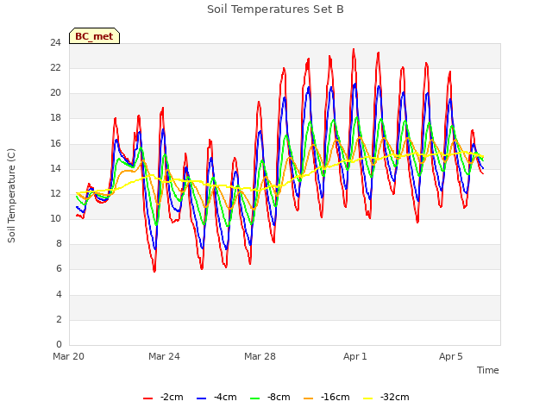Viewport: 552px width, 414px height.
Task: Click the Apr 1 x-axis label
Action: click(355, 356)
